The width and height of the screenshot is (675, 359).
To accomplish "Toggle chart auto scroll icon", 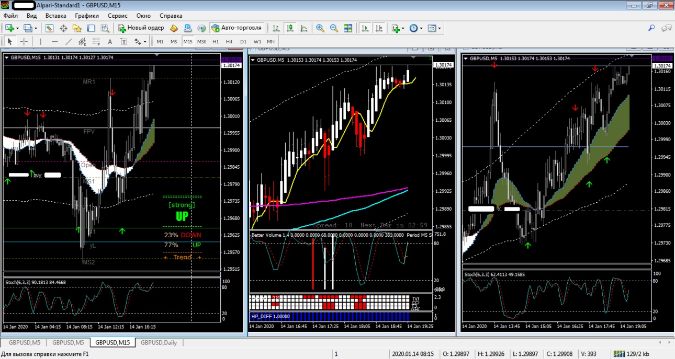I will tap(365, 28).
